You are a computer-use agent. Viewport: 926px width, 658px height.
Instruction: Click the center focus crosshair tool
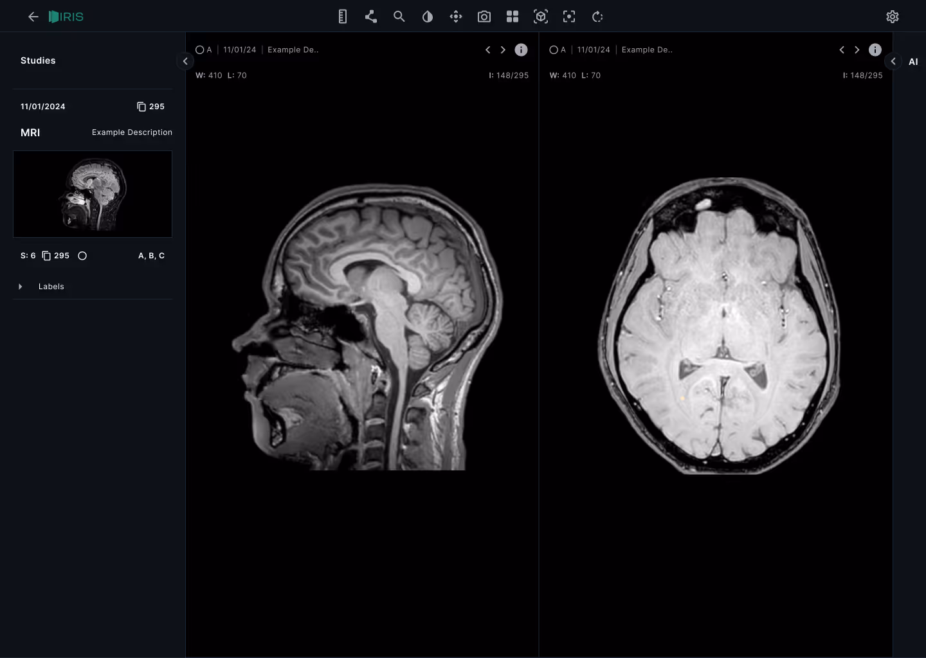click(569, 17)
